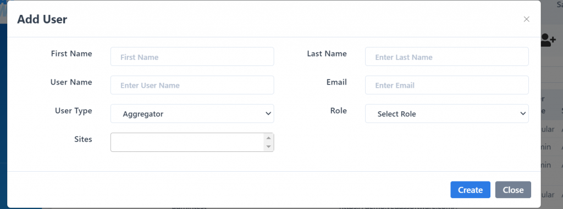Click inside the Sites selection box

click(187, 142)
